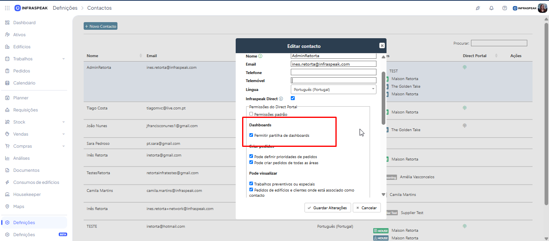Click the info icon next to Nome
549x241 pixels.
pos(260,56)
